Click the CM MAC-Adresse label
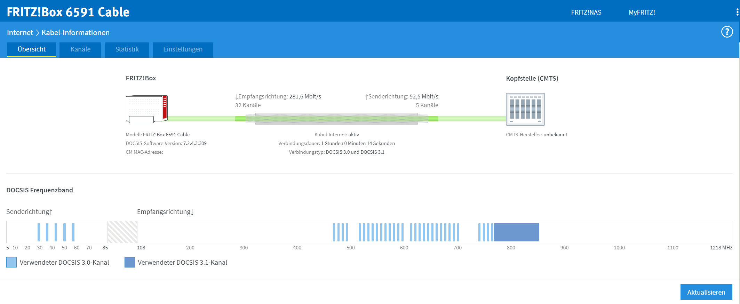740x304 pixels. [144, 152]
